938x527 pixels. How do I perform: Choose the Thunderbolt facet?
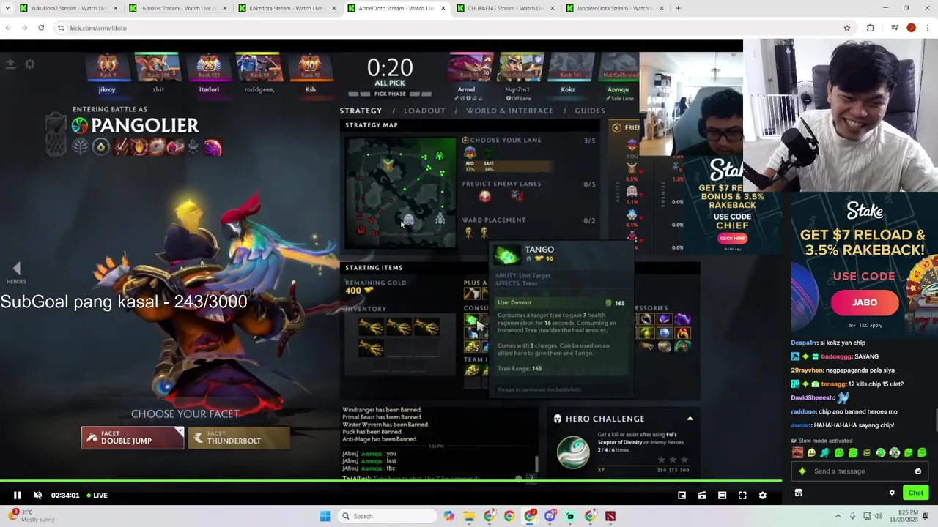click(239, 438)
